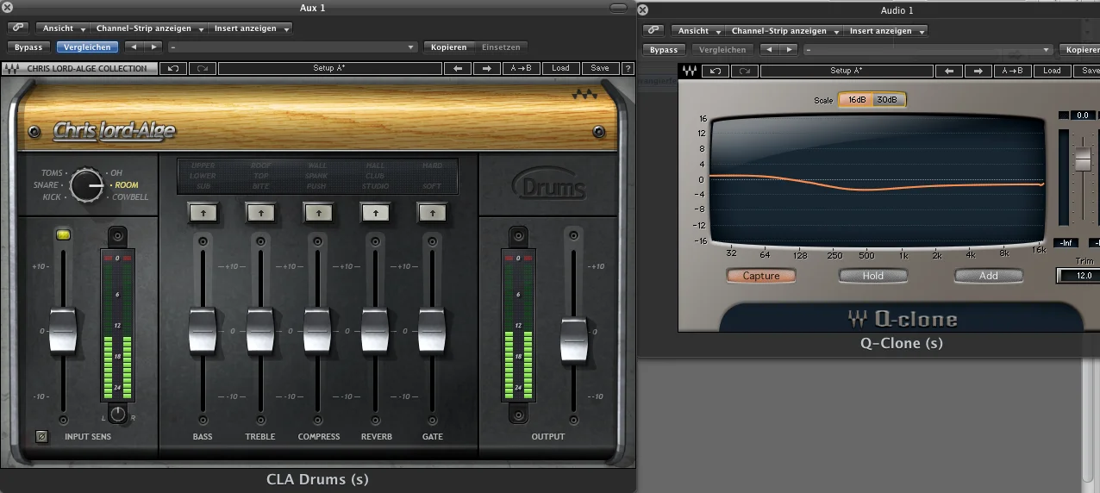Click the Trim value field showing 12.0
This screenshot has height=493, width=1100.
click(1078, 276)
